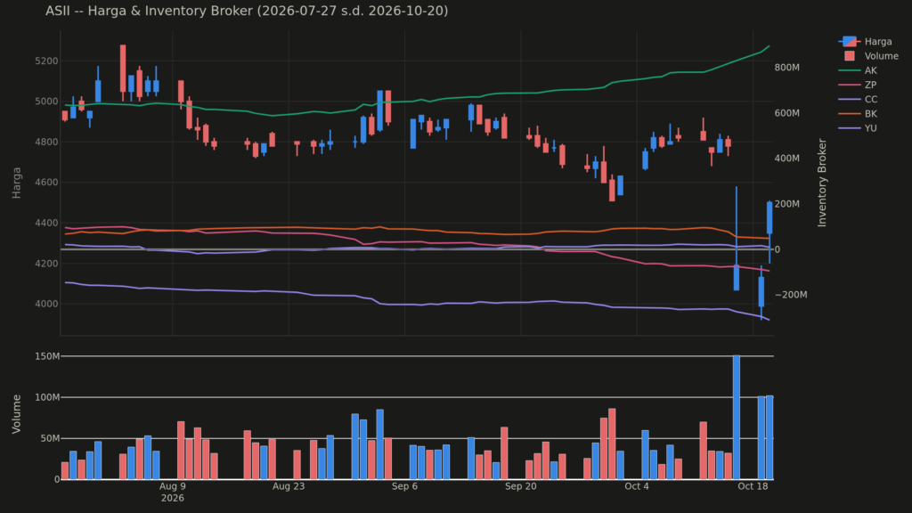Toggle the CC broker legend entry
The image size is (912, 513).
point(858,100)
